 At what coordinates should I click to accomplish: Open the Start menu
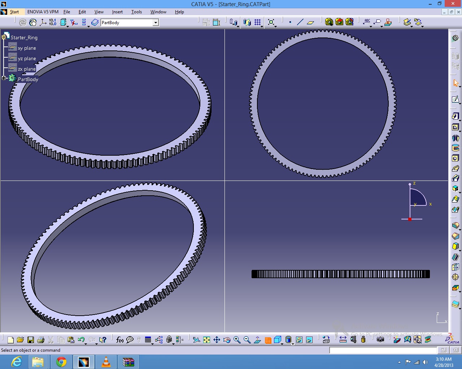(x=14, y=12)
